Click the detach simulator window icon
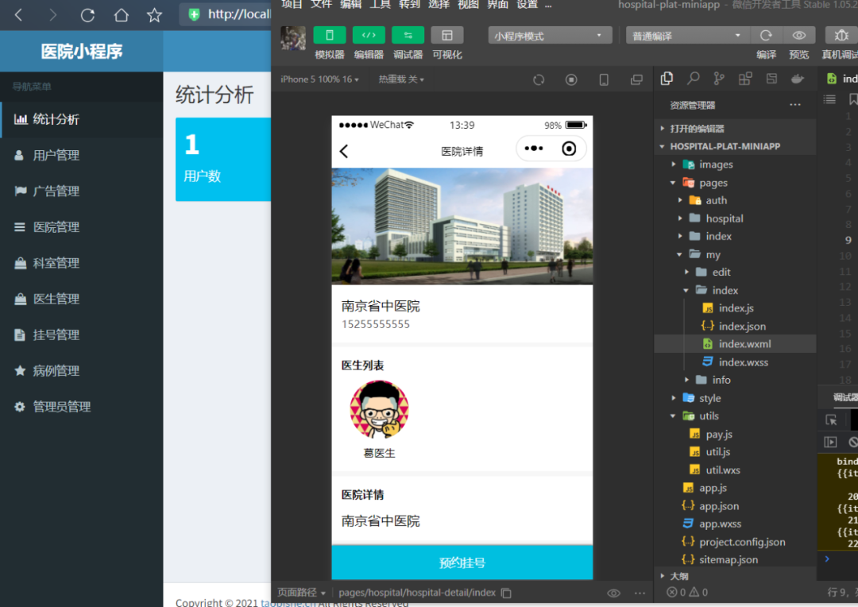This screenshot has width=858, height=607. (636, 80)
